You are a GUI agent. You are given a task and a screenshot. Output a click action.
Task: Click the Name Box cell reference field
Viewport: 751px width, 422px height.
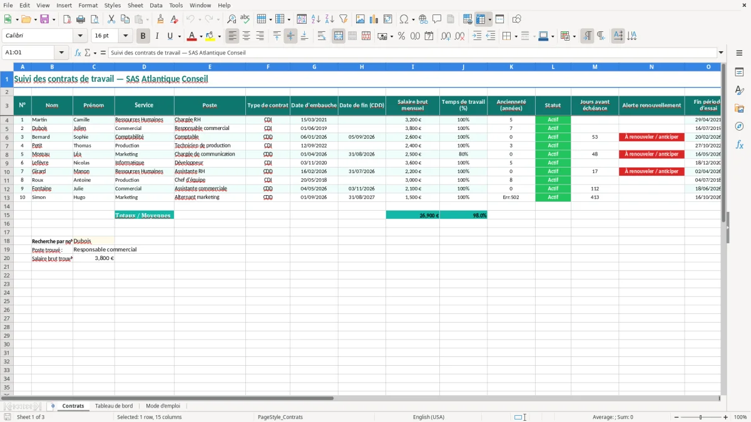[x=28, y=53]
